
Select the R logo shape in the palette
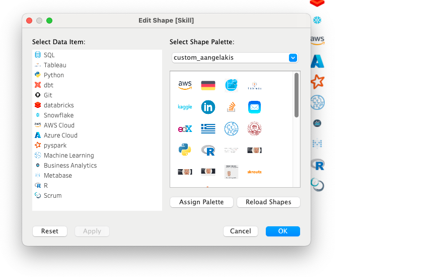pyautogui.click(x=208, y=151)
